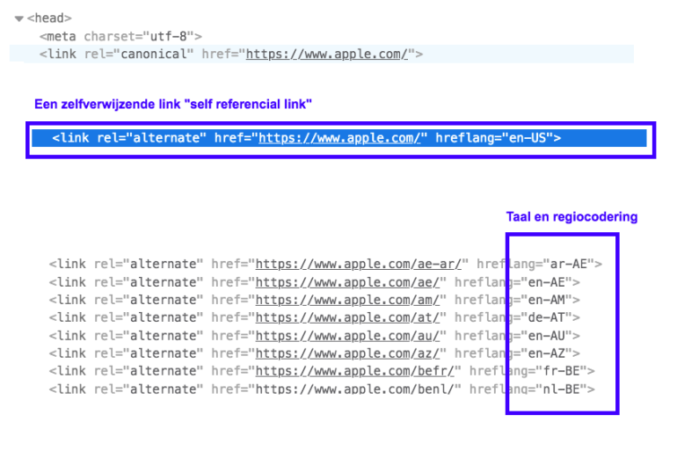
Task: Collapse the head element disclosure triangle
Action: 18,18
